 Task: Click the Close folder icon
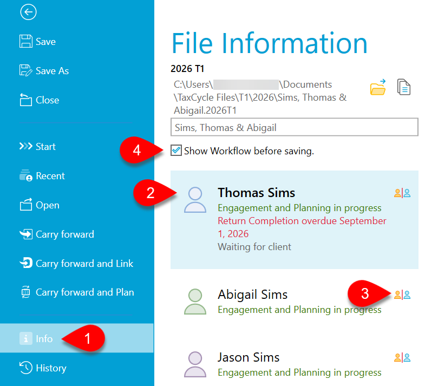click(x=26, y=100)
